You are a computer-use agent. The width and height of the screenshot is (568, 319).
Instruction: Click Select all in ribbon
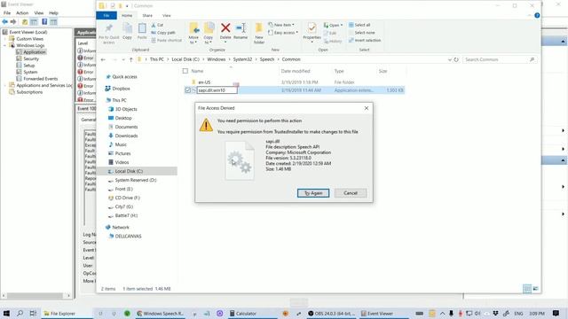(x=359, y=25)
